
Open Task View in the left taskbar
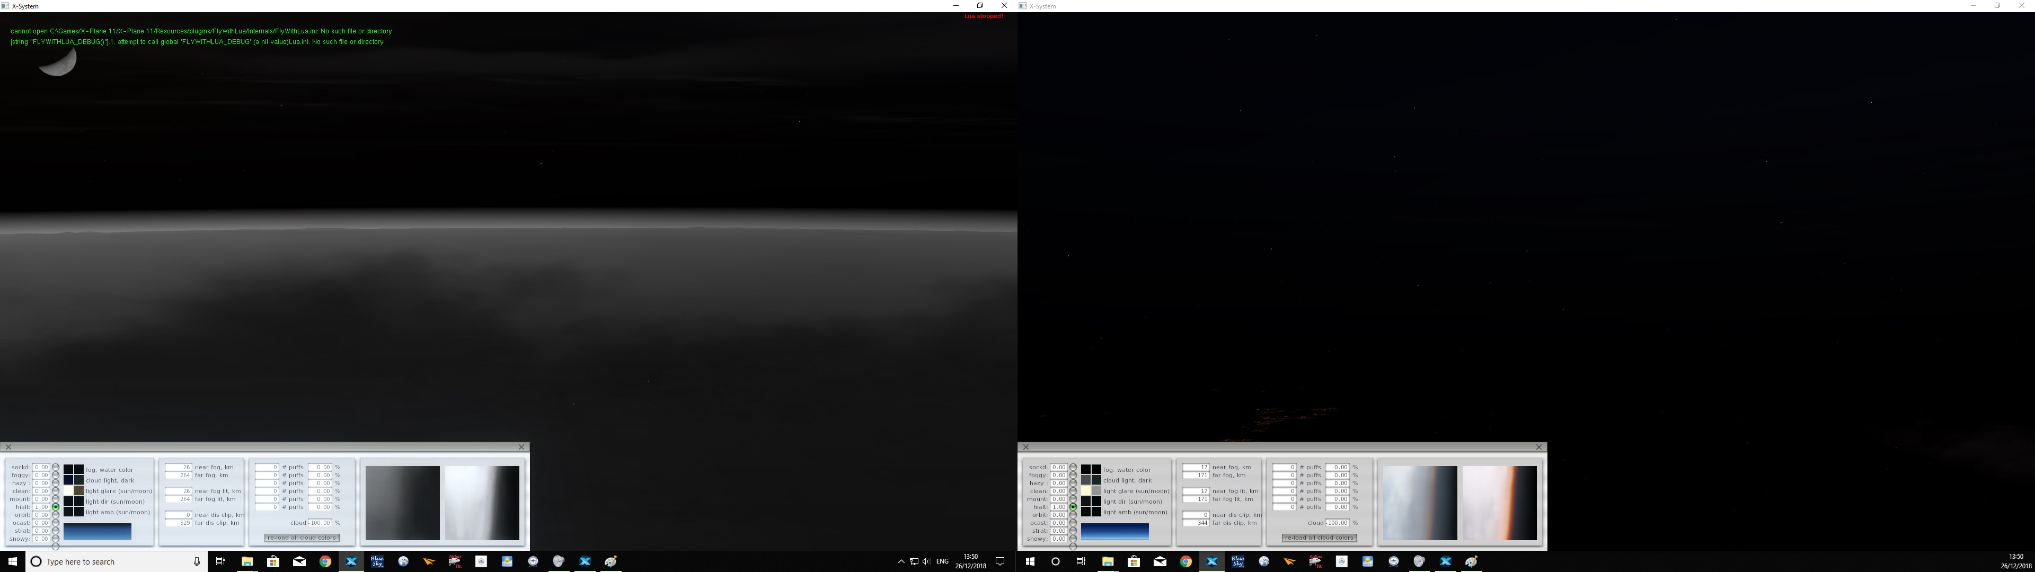pyautogui.click(x=220, y=562)
